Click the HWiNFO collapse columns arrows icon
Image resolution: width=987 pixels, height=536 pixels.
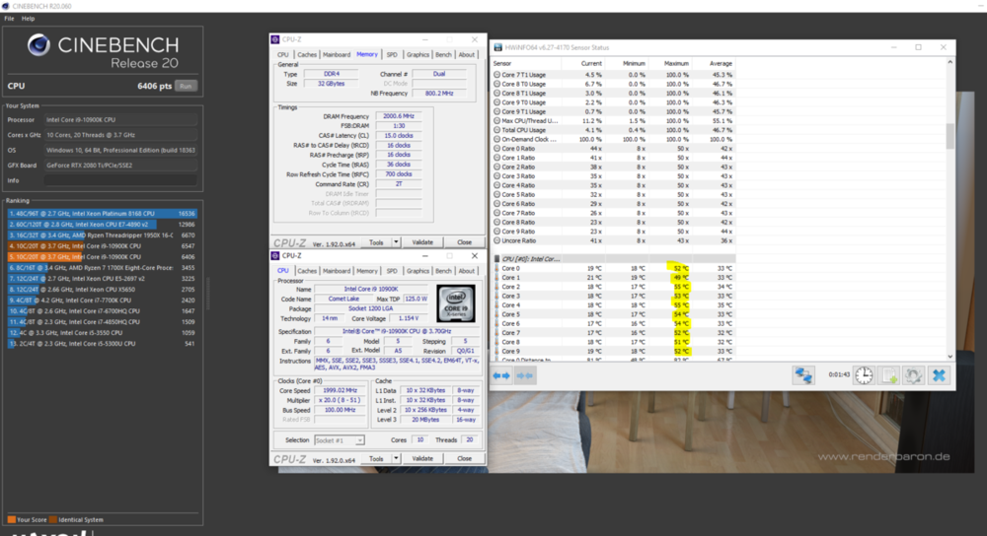point(524,375)
